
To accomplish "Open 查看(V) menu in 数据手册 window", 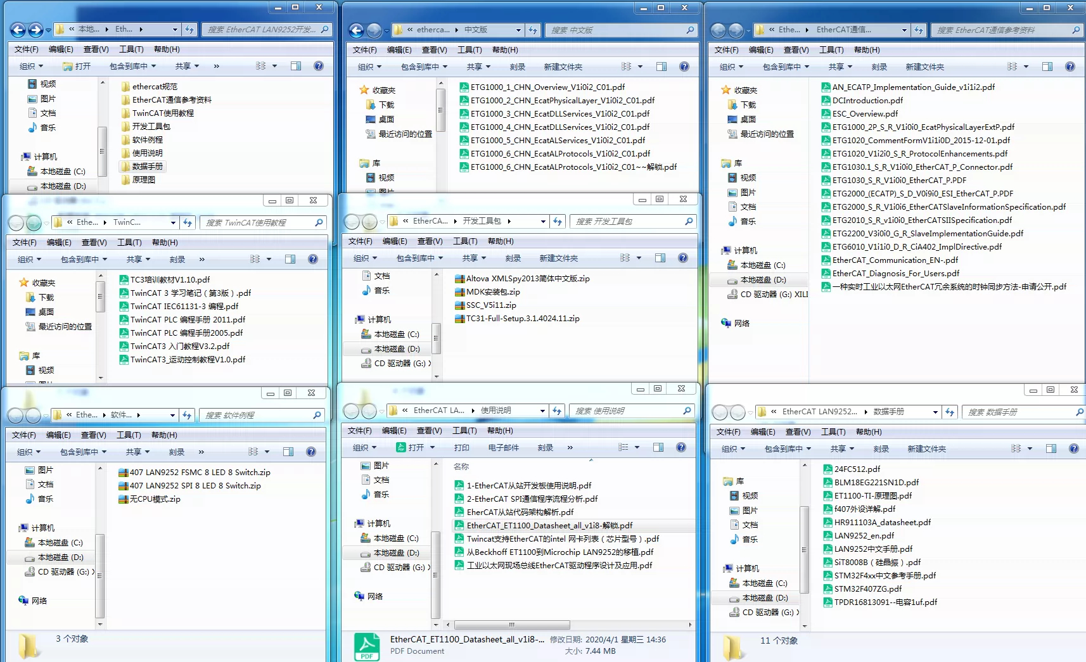I will pyautogui.click(x=798, y=432).
